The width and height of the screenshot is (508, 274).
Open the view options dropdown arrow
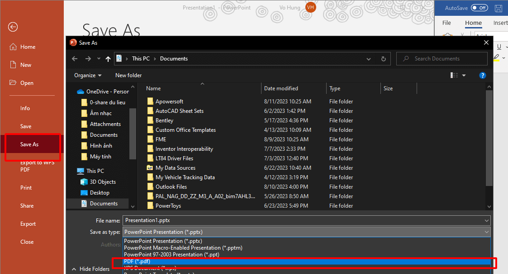pos(464,75)
